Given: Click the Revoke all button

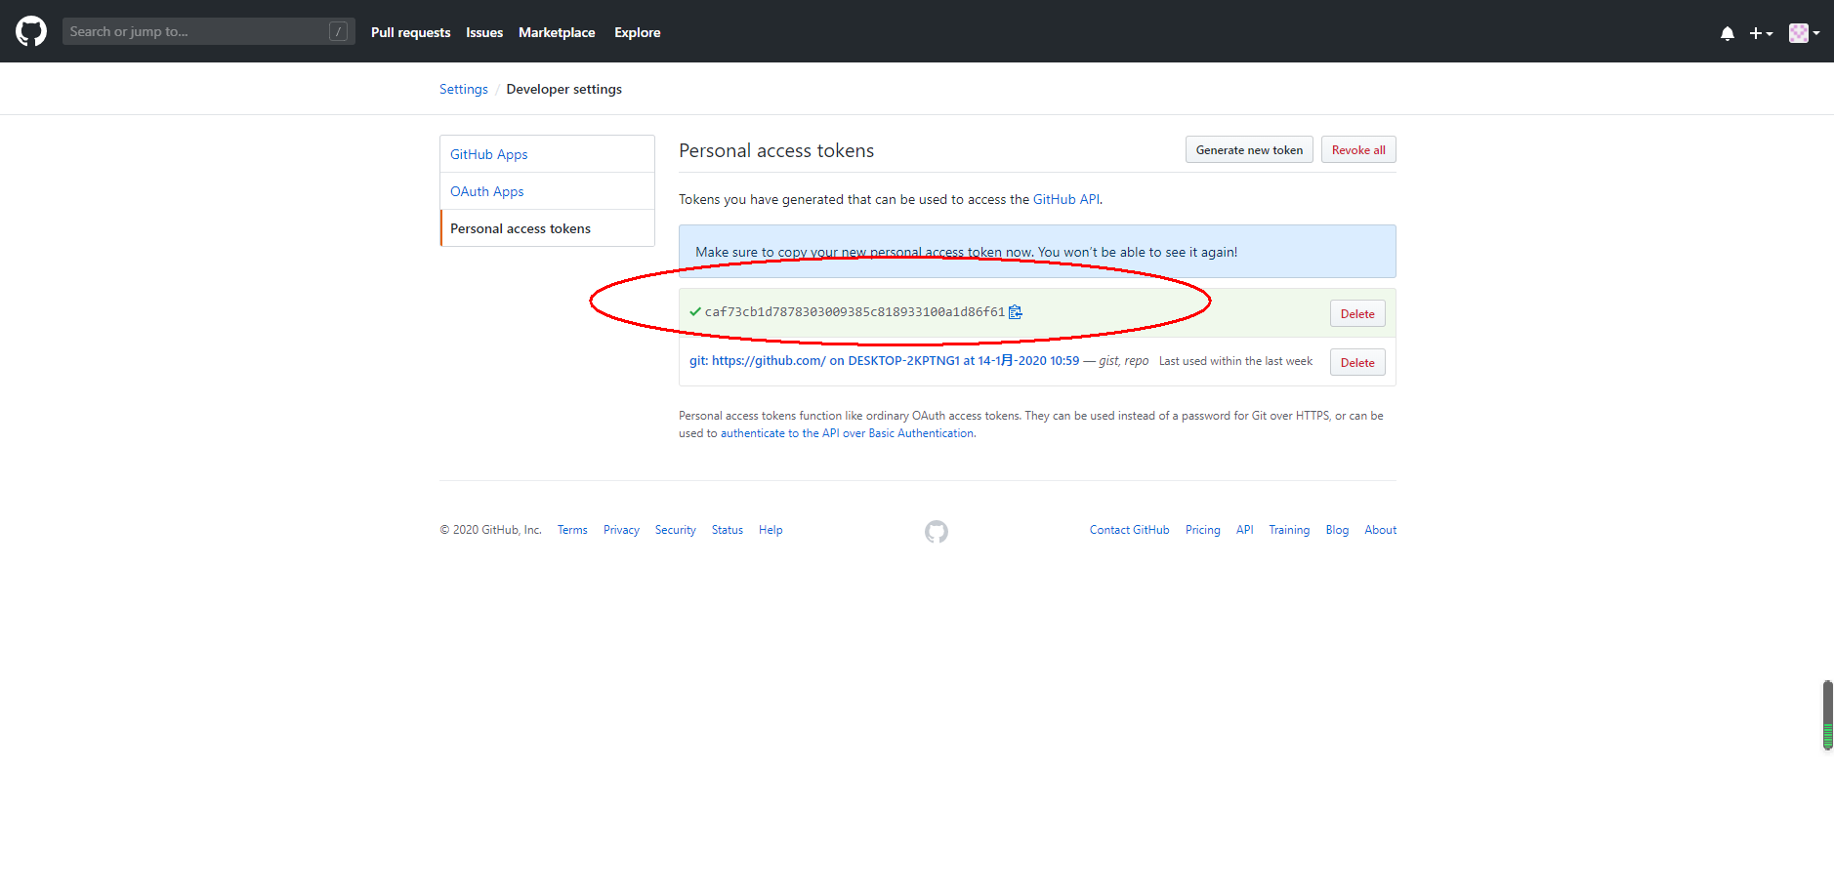Looking at the screenshot, I should coord(1358,149).
